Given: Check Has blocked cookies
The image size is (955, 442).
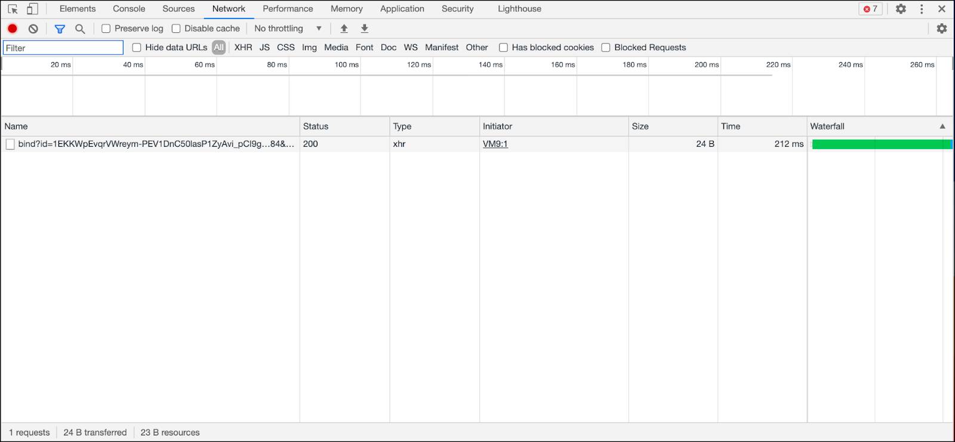Looking at the screenshot, I should coord(503,48).
